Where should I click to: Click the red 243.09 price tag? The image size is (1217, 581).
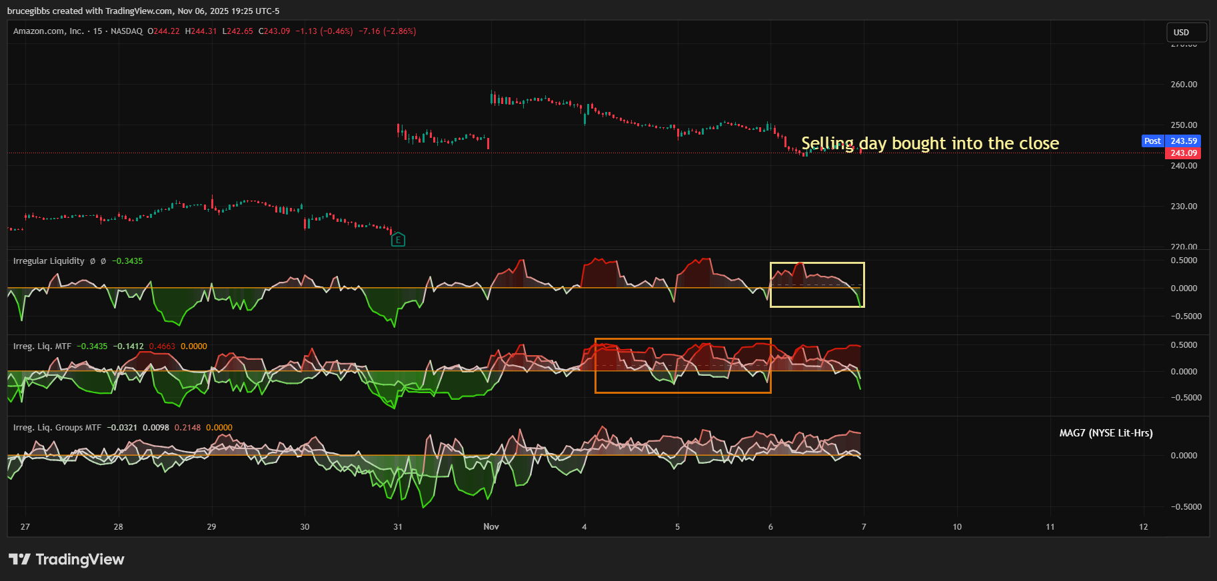pos(1183,153)
